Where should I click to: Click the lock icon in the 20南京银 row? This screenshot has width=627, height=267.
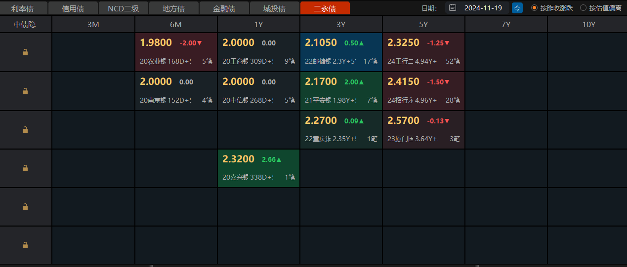pyautogui.click(x=25, y=91)
